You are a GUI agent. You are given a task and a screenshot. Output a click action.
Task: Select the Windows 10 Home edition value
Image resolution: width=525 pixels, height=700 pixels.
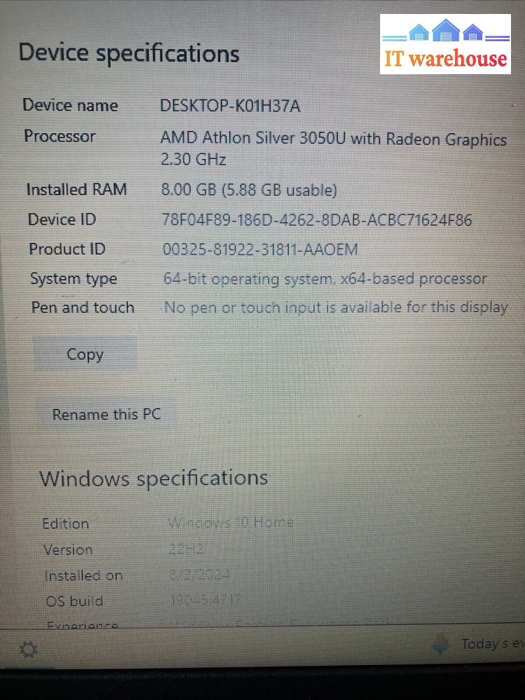point(230,523)
